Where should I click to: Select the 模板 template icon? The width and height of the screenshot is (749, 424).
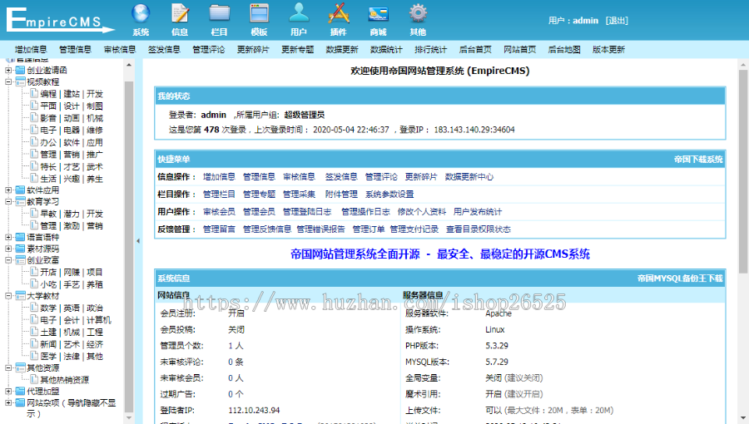pyautogui.click(x=259, y=14)
